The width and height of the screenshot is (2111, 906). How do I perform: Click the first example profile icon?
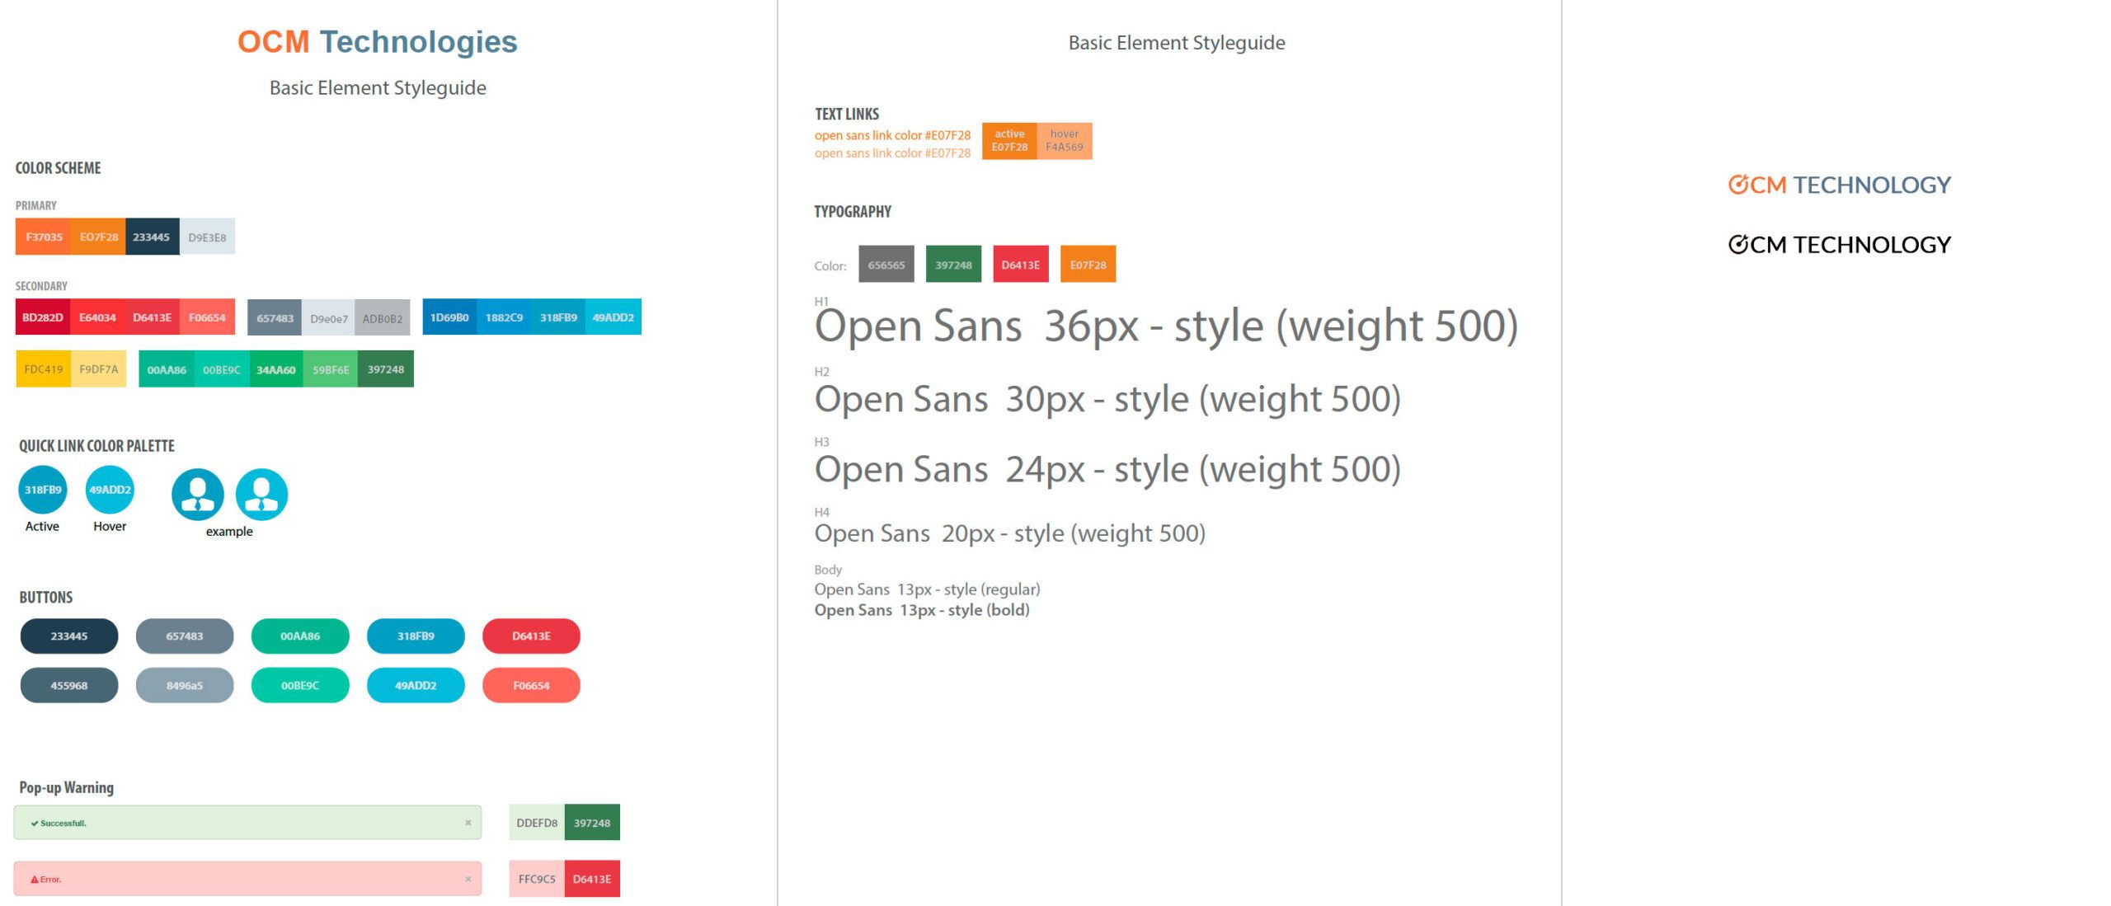(x=197, y=495)
